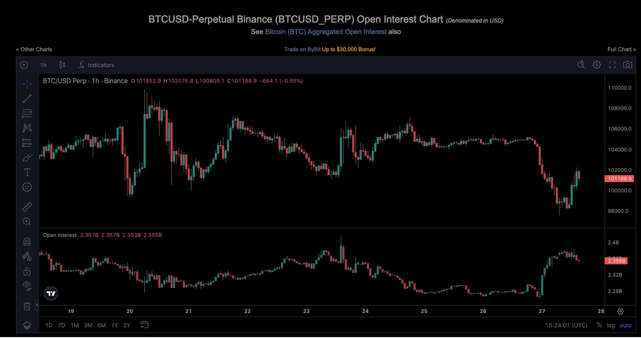The height and width of the screenshot is (338, 641).
Task: Select the Text annotation tool
Action: click(27, 172)
